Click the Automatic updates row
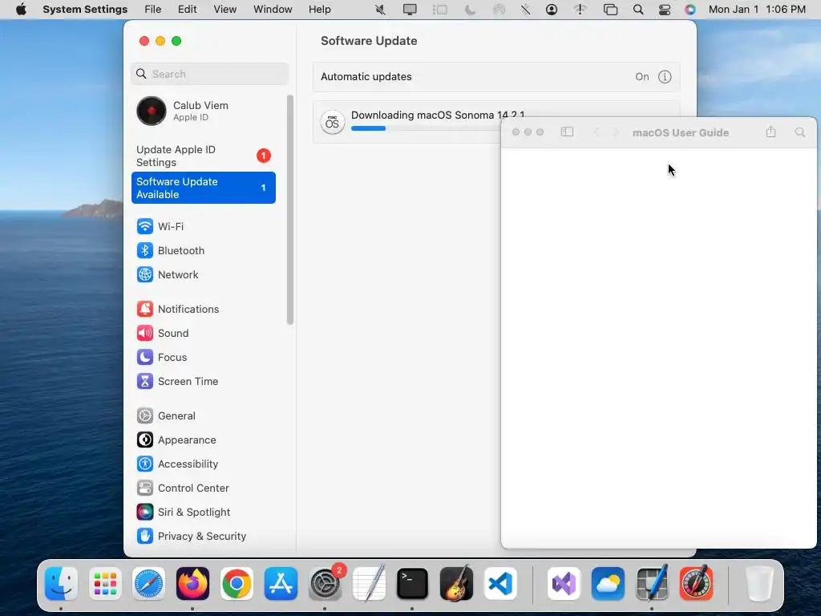Viewport: 821px width, 616px height. (496, 77)
